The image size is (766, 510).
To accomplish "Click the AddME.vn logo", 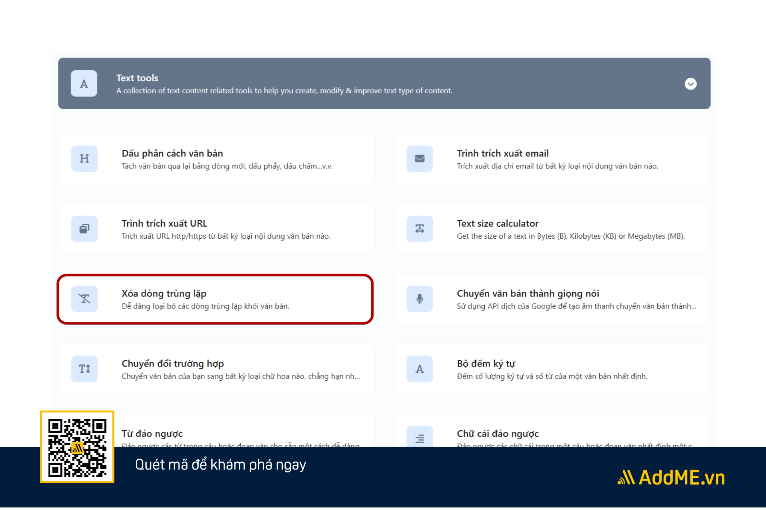I will pos(671,477).
